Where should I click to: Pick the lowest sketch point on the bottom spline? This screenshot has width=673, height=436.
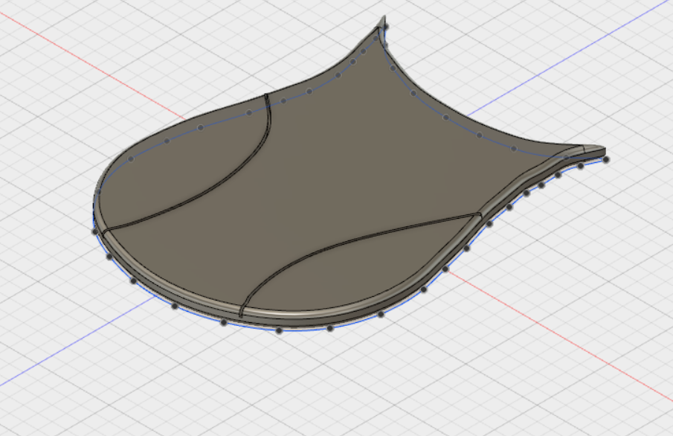pyautogui.click(x=279, y=330)
